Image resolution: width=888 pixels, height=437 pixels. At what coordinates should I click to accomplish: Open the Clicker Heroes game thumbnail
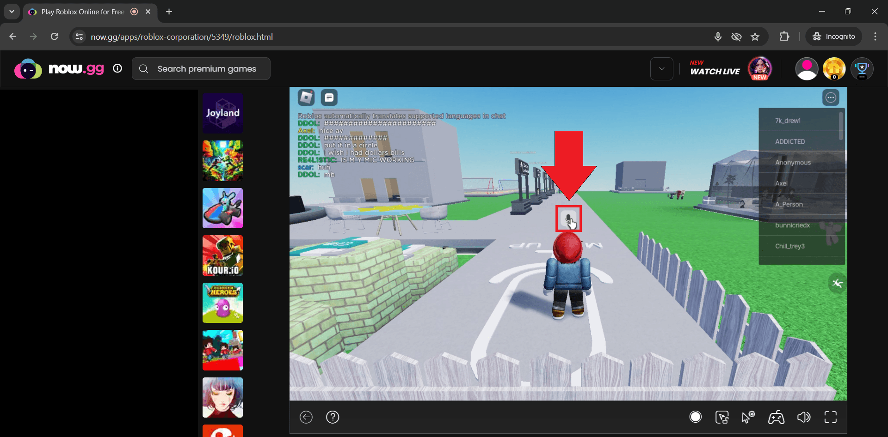(222, 303)
